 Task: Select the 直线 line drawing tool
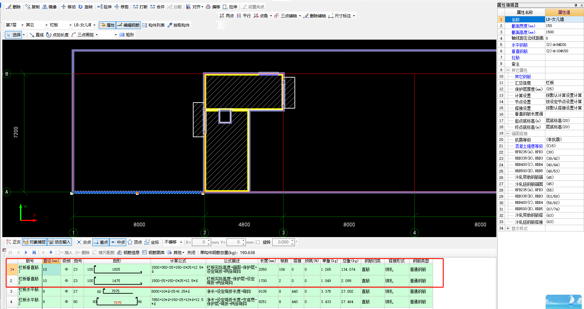[37, 35]
